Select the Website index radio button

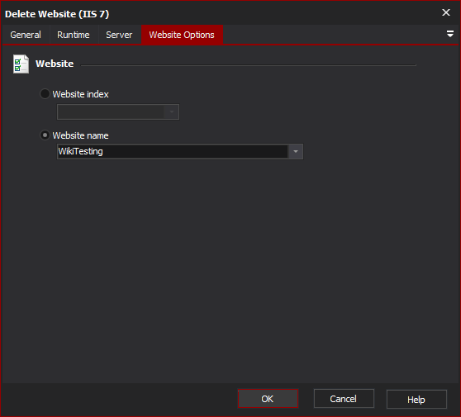point(45,94)
